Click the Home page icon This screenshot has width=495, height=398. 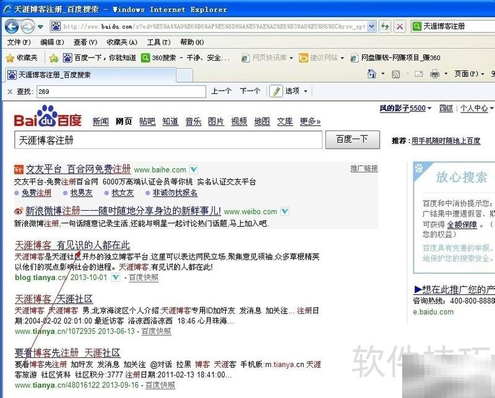click(x=372, y=74)
